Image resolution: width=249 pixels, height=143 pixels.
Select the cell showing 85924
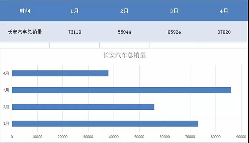(174, 32)
